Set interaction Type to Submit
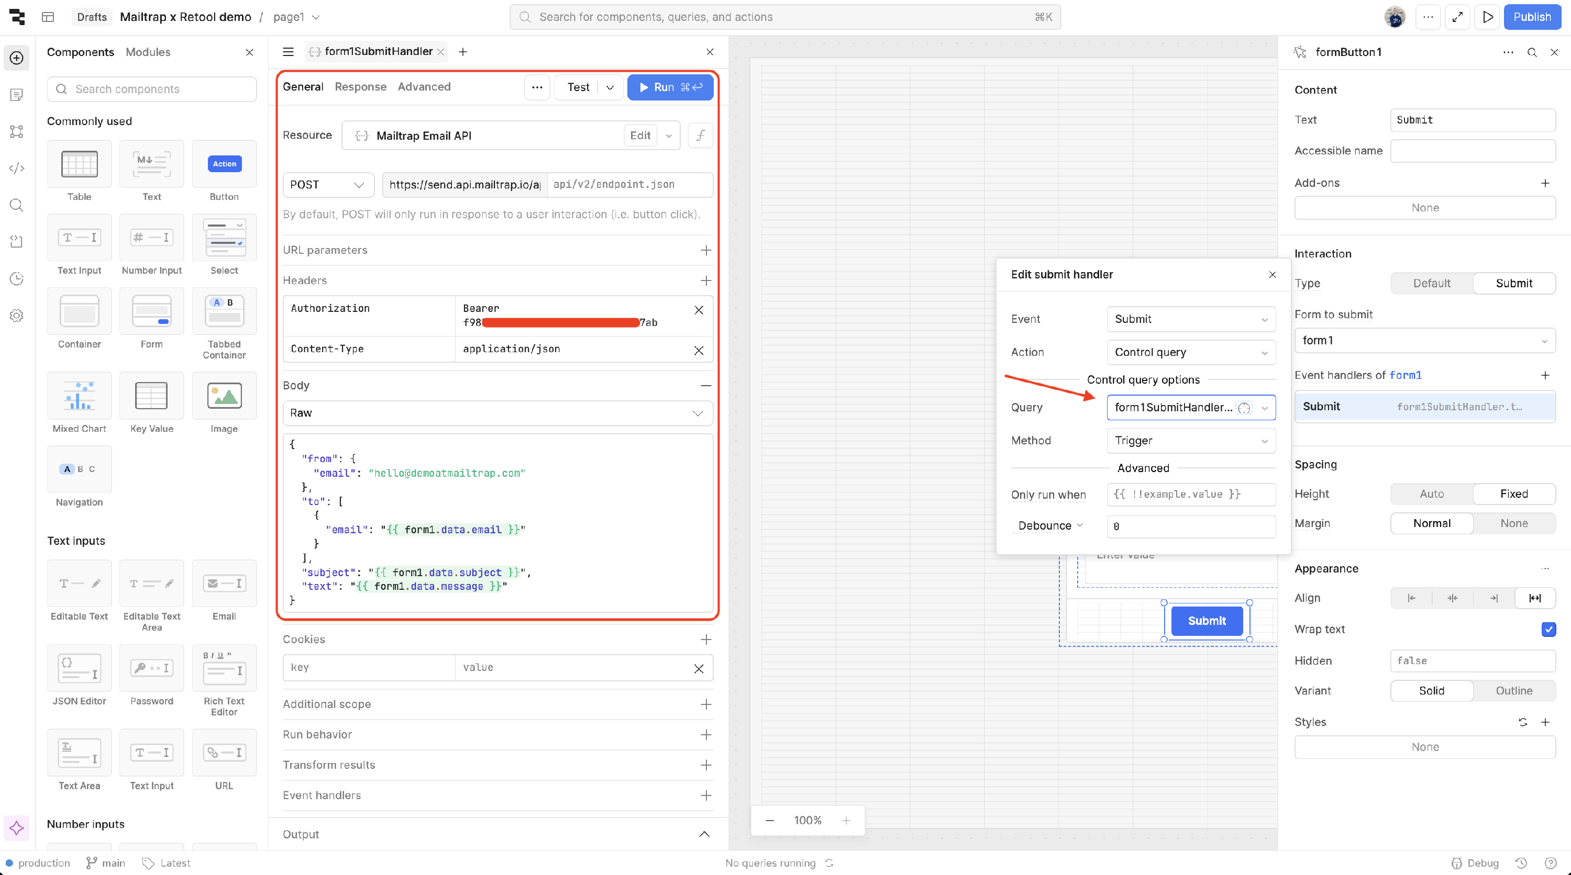1571x875 pixels. [x=1514, y=283]
